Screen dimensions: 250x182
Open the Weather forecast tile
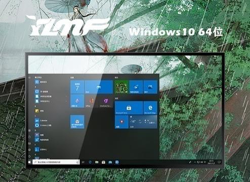(143, 122)
